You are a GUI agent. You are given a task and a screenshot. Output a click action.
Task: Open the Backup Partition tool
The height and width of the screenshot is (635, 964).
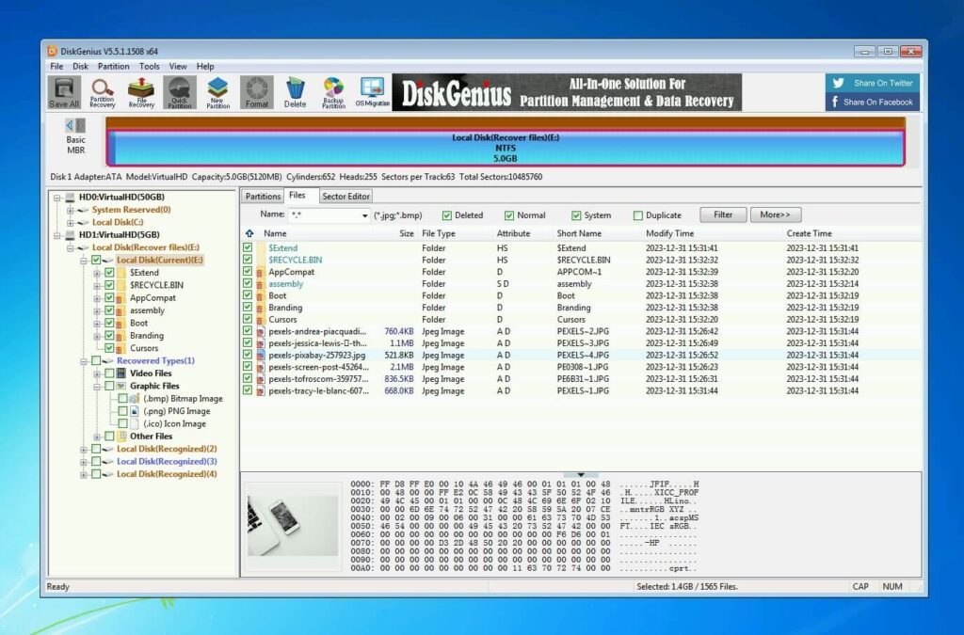click(x=332, y=91)
